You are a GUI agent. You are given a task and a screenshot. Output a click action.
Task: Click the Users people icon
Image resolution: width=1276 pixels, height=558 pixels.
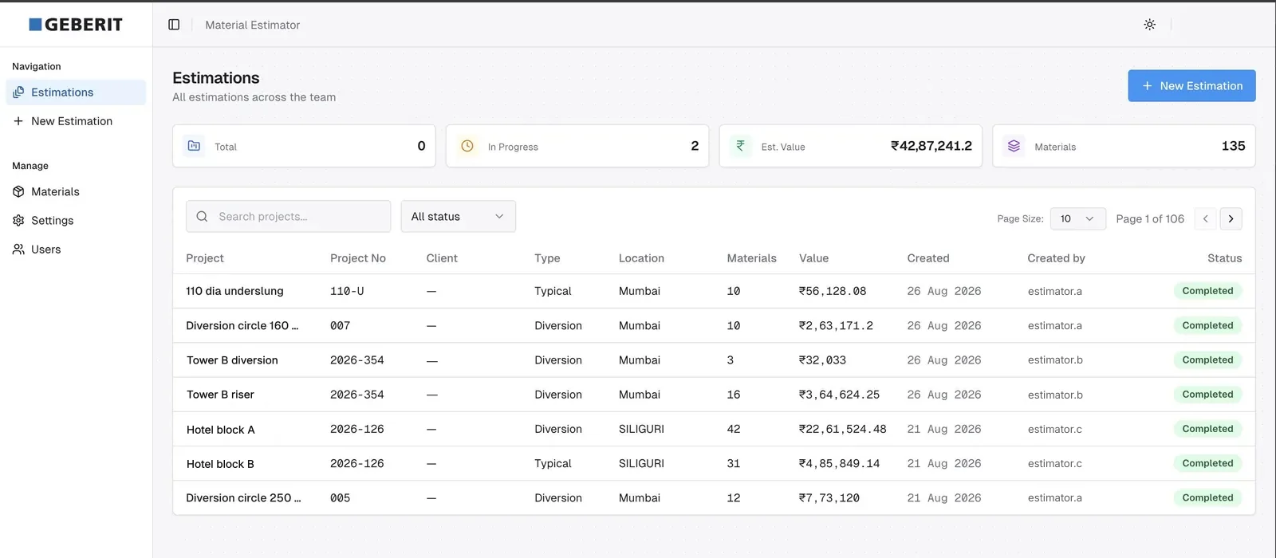(18, 249)
